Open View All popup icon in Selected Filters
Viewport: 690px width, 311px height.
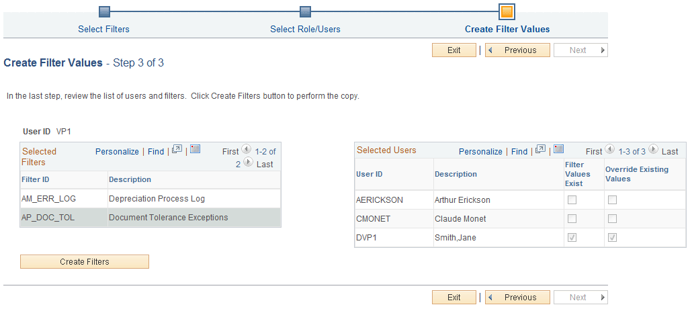pyautogui.click(x=177, y=150)
